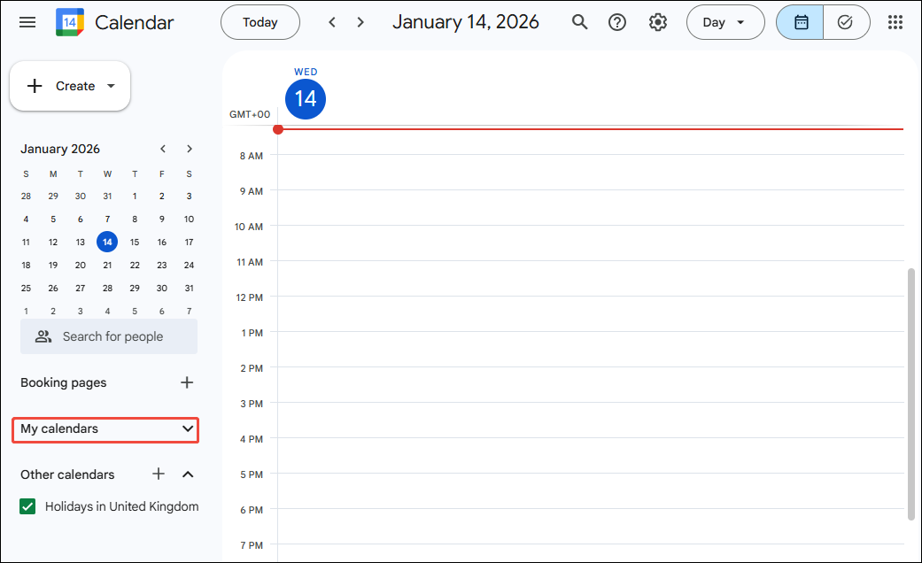Open the Day view dropdown
Image resolution: width=922 pixels, height=563 pixels.
(725, 22)
